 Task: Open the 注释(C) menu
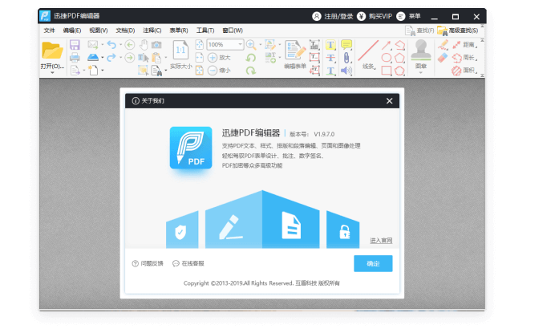pos(152,30)
